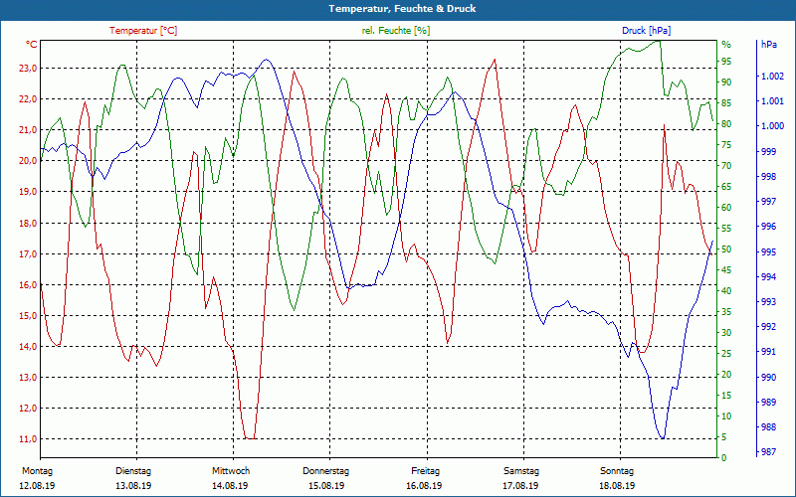Click the 998 pressure axis value
Screen dimensions: 796x497
tap(768, 177)
